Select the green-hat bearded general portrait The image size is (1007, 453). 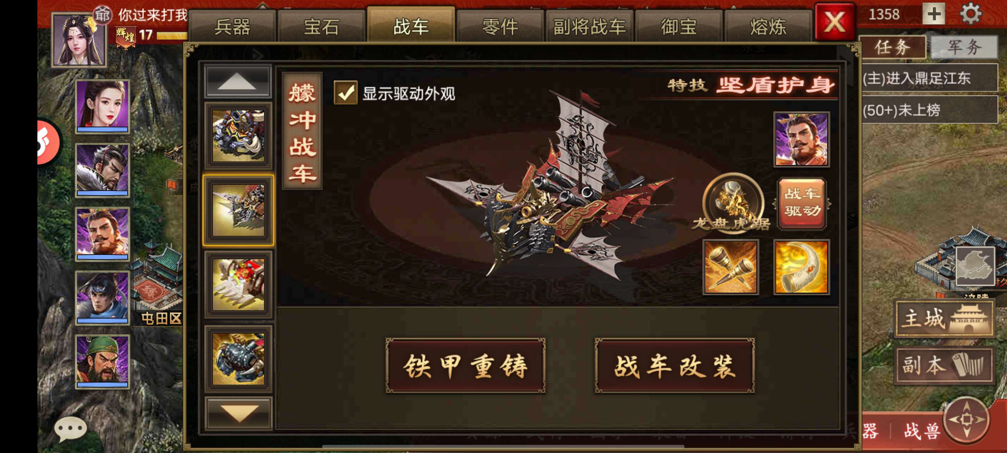(x=102, y=361)
